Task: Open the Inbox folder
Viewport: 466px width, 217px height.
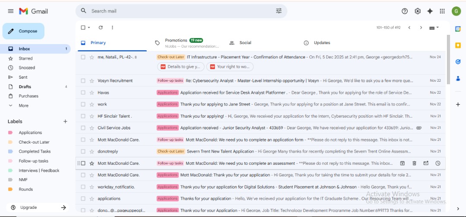Action: click(x=35, y=49)
